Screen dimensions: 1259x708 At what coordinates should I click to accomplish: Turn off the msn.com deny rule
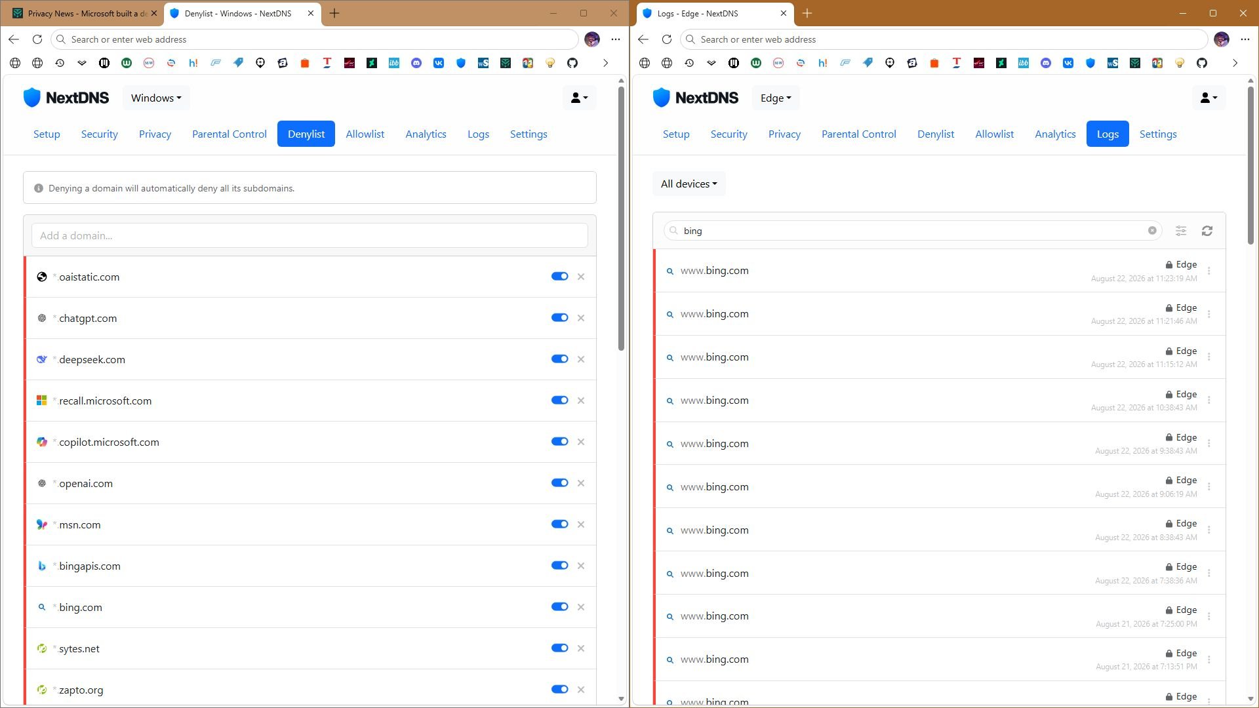(560, 524)
